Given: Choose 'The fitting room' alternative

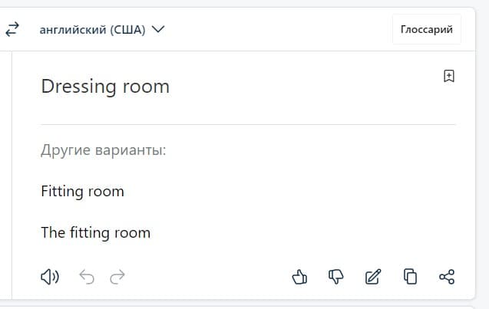Looking at the screenshot, I should pos(96,232).
